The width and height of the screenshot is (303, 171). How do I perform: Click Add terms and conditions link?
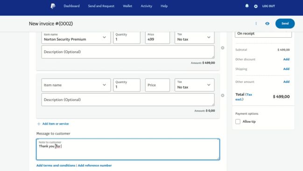(x=56, y=165)
